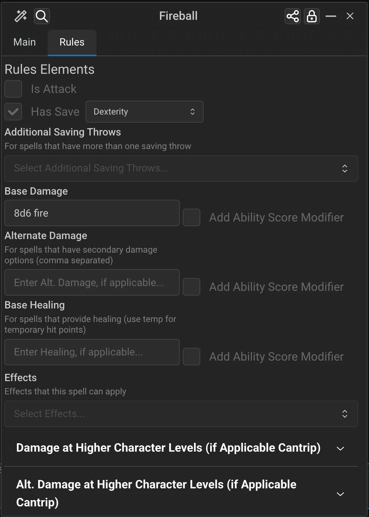Image resolution: width=369 pixels, height=517 pixels.
Task: Select the magic wand edit icon
Action: pos(20,16)
